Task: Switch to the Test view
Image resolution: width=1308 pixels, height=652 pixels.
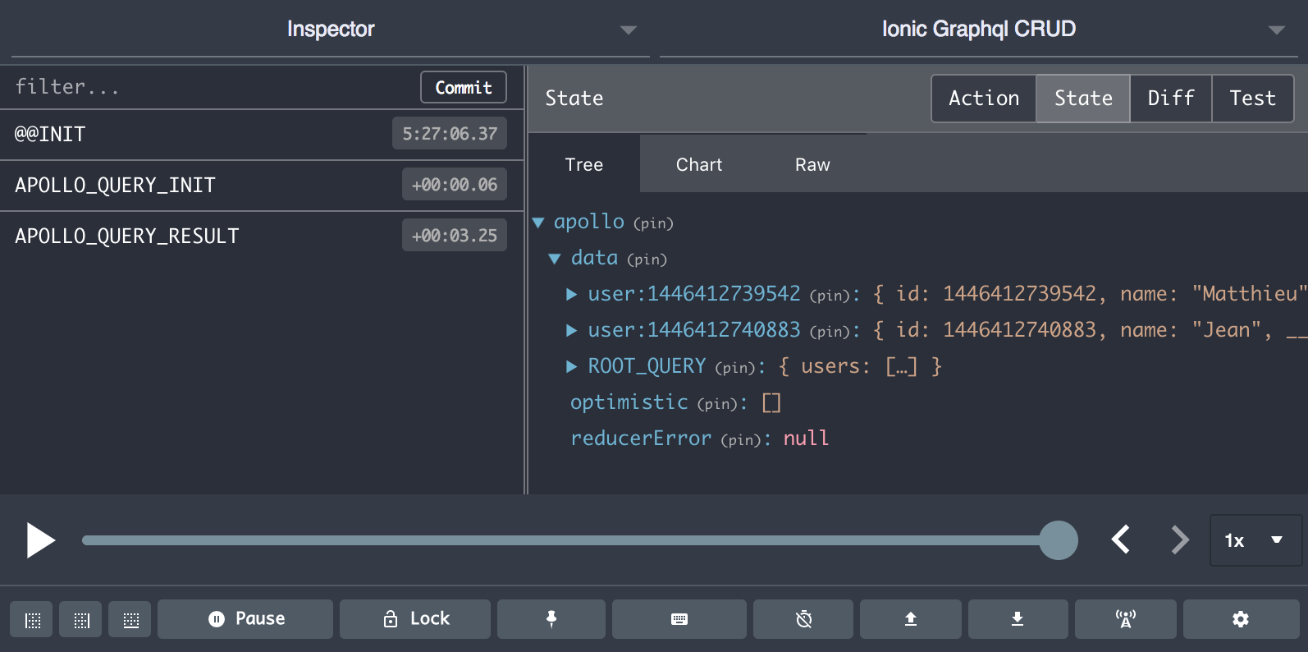Action: (1252, 99)
